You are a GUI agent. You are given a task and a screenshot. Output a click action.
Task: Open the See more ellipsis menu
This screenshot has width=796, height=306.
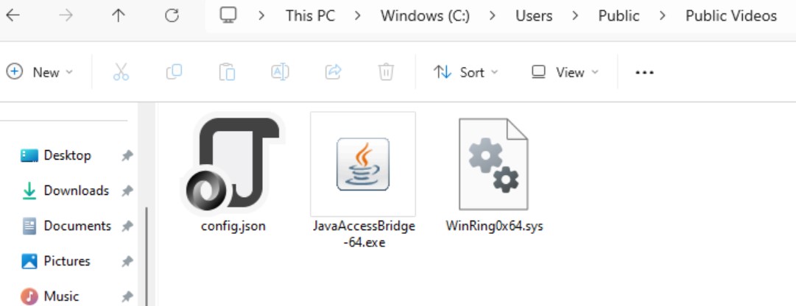pos(644,72)
